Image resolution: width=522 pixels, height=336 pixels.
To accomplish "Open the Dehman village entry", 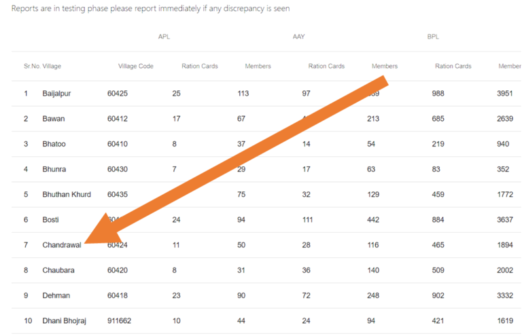I will pos(56,295).
